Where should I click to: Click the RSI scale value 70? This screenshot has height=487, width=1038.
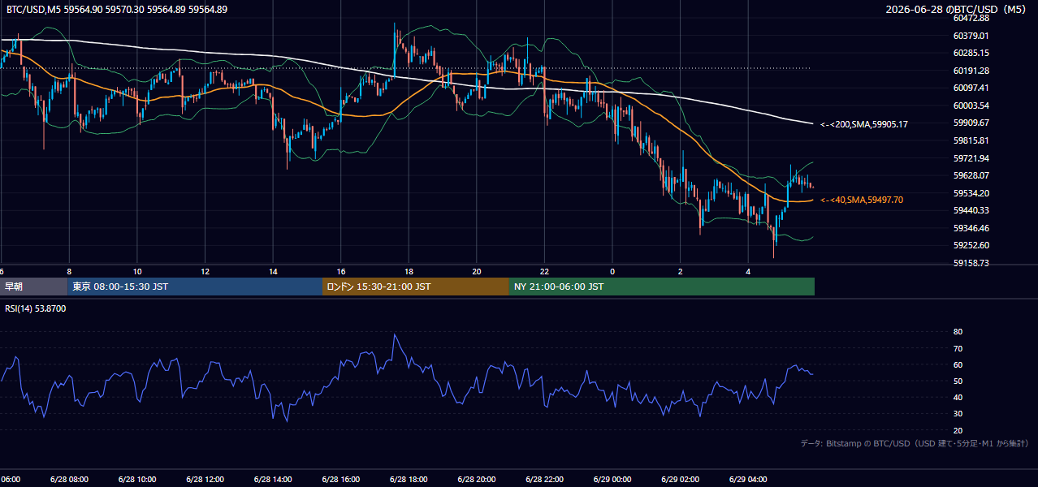[958, 348]
